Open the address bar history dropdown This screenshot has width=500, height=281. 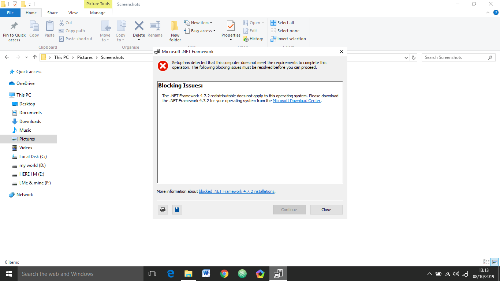coord(406,57)
